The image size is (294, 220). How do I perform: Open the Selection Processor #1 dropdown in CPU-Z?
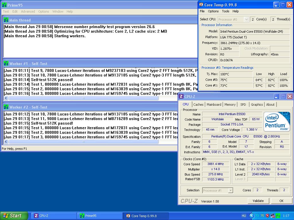click(x=230, y=190)
